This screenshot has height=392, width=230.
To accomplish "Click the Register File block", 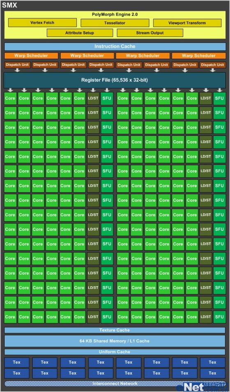I will [x=115, y=80].
